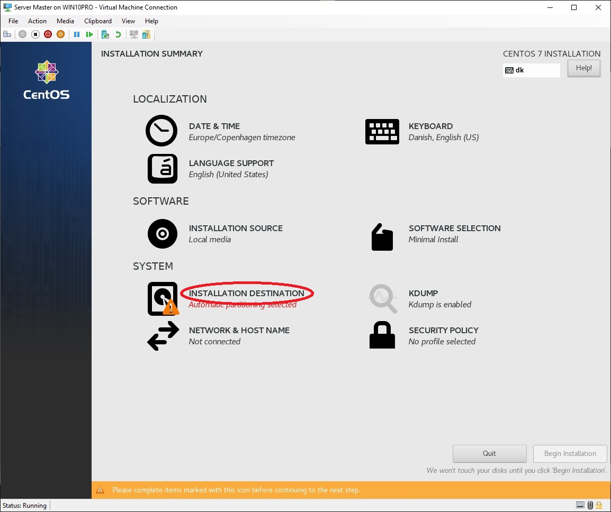
Task: Click the orange Save state toolbar icon
Action: 60,34
